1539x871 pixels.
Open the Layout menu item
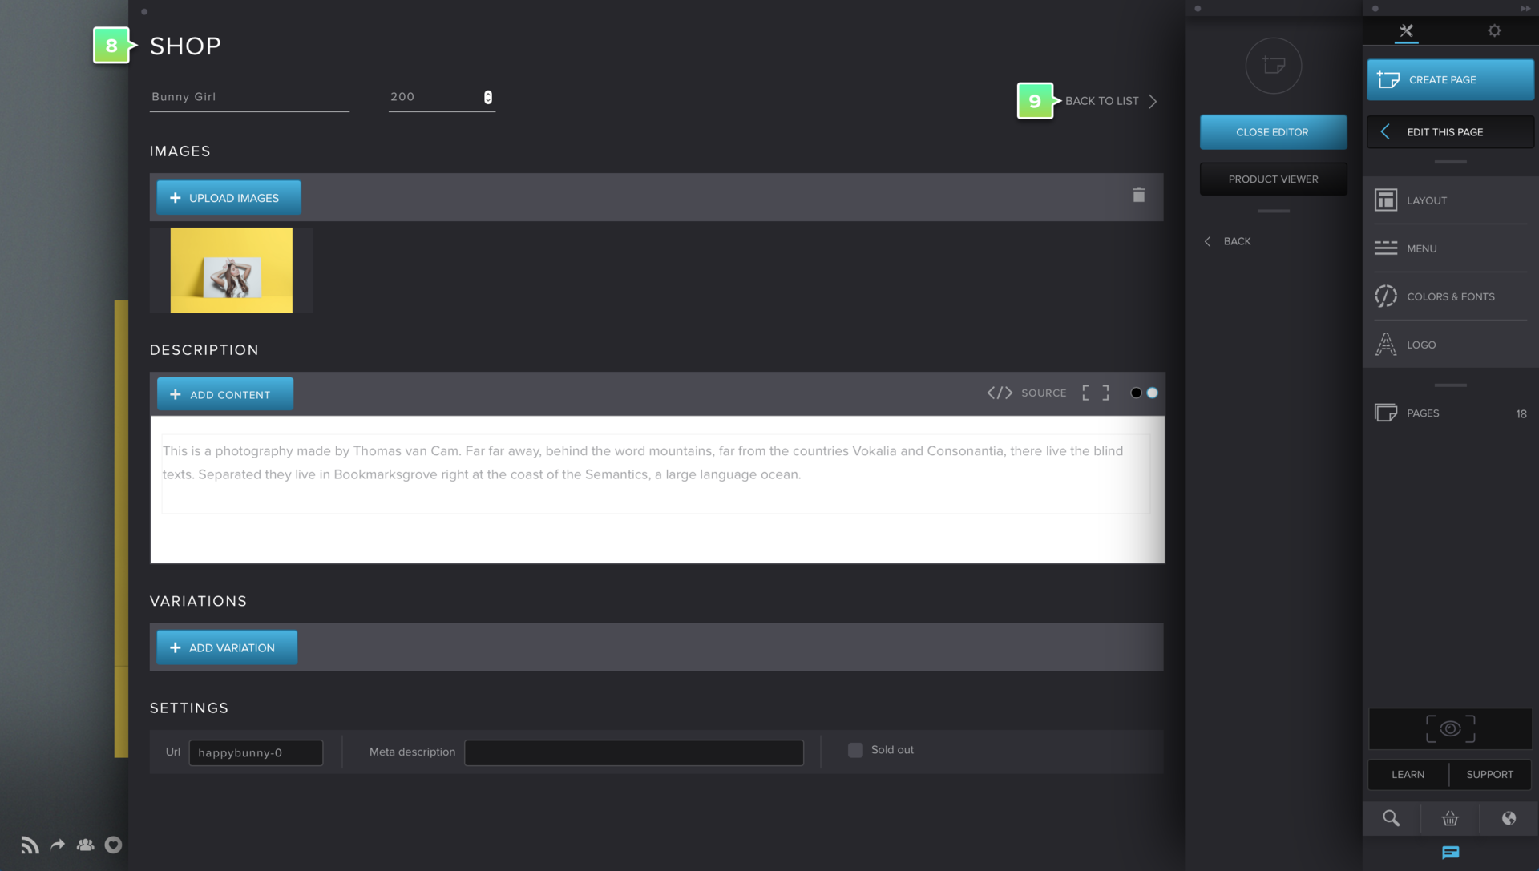1450,200
